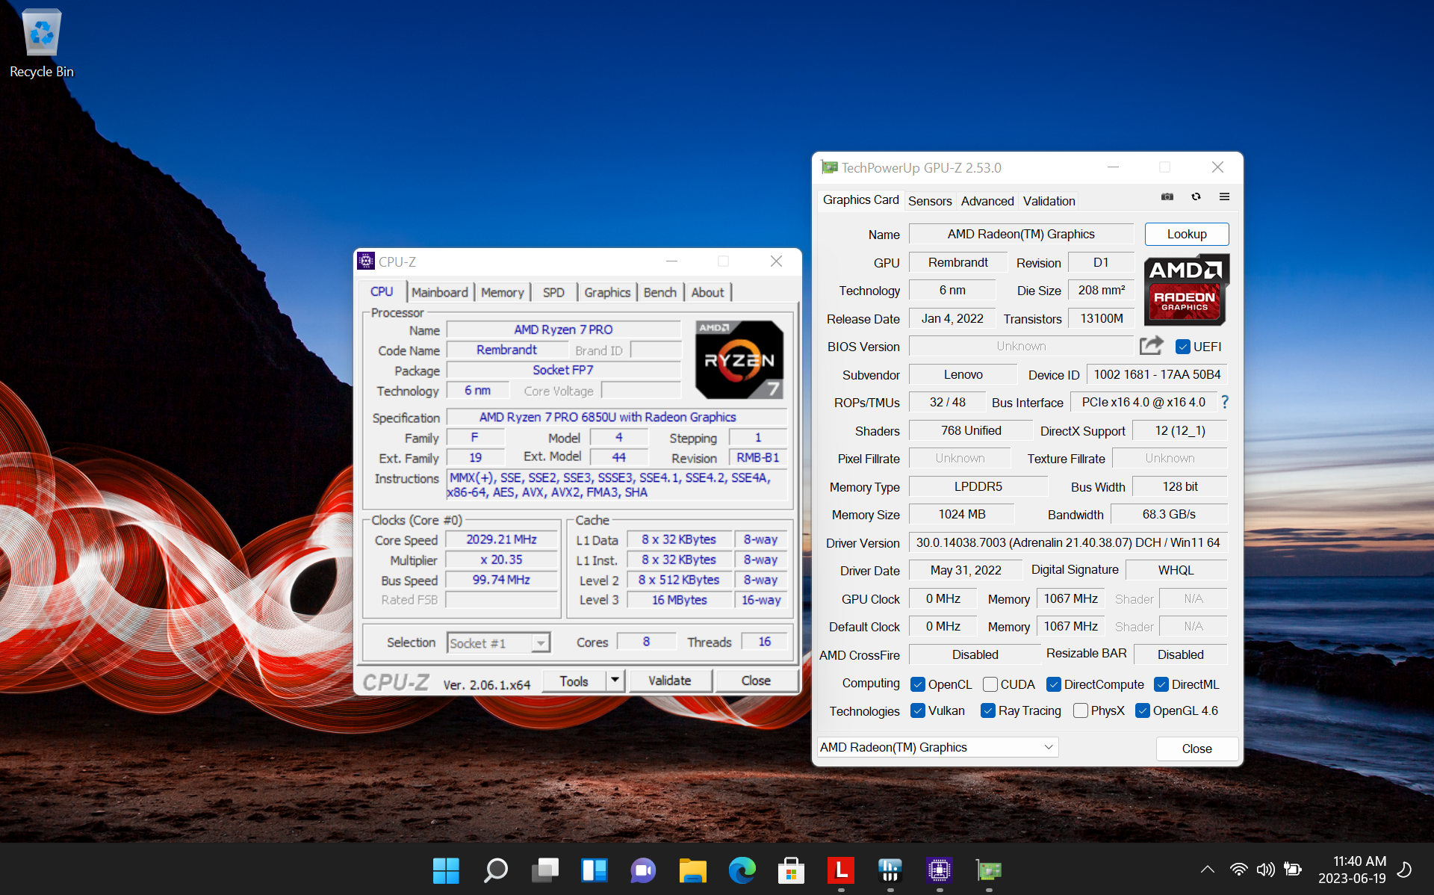Click the Close button in GPU-Z
The image size is (1434, 895).
point(1196,749)
